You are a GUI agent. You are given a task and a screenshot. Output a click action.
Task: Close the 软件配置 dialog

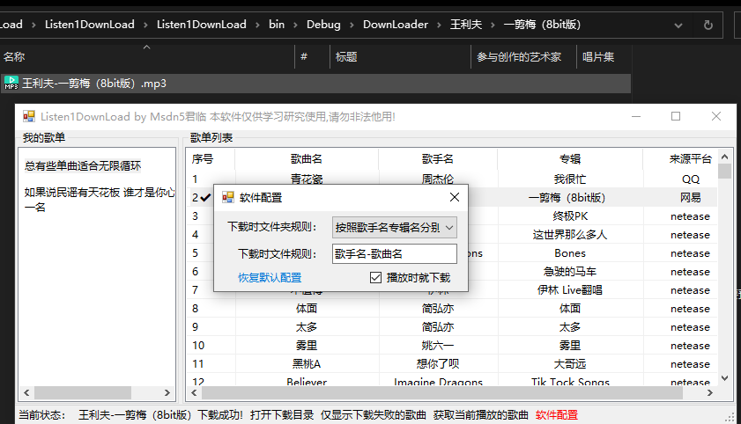point(455,197)
